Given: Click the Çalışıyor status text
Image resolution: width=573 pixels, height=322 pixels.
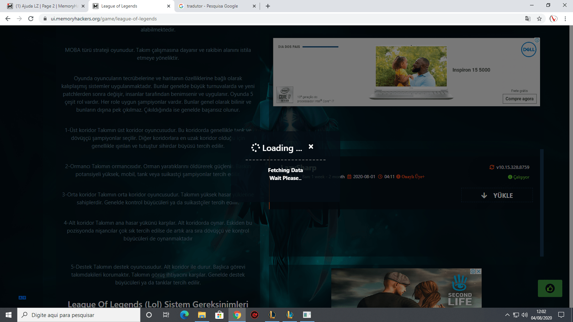Looking at the screenshot, I should pos(521,177).
